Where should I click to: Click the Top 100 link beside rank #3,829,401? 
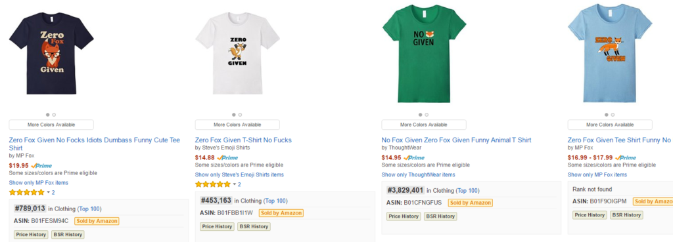coord(467,191)
